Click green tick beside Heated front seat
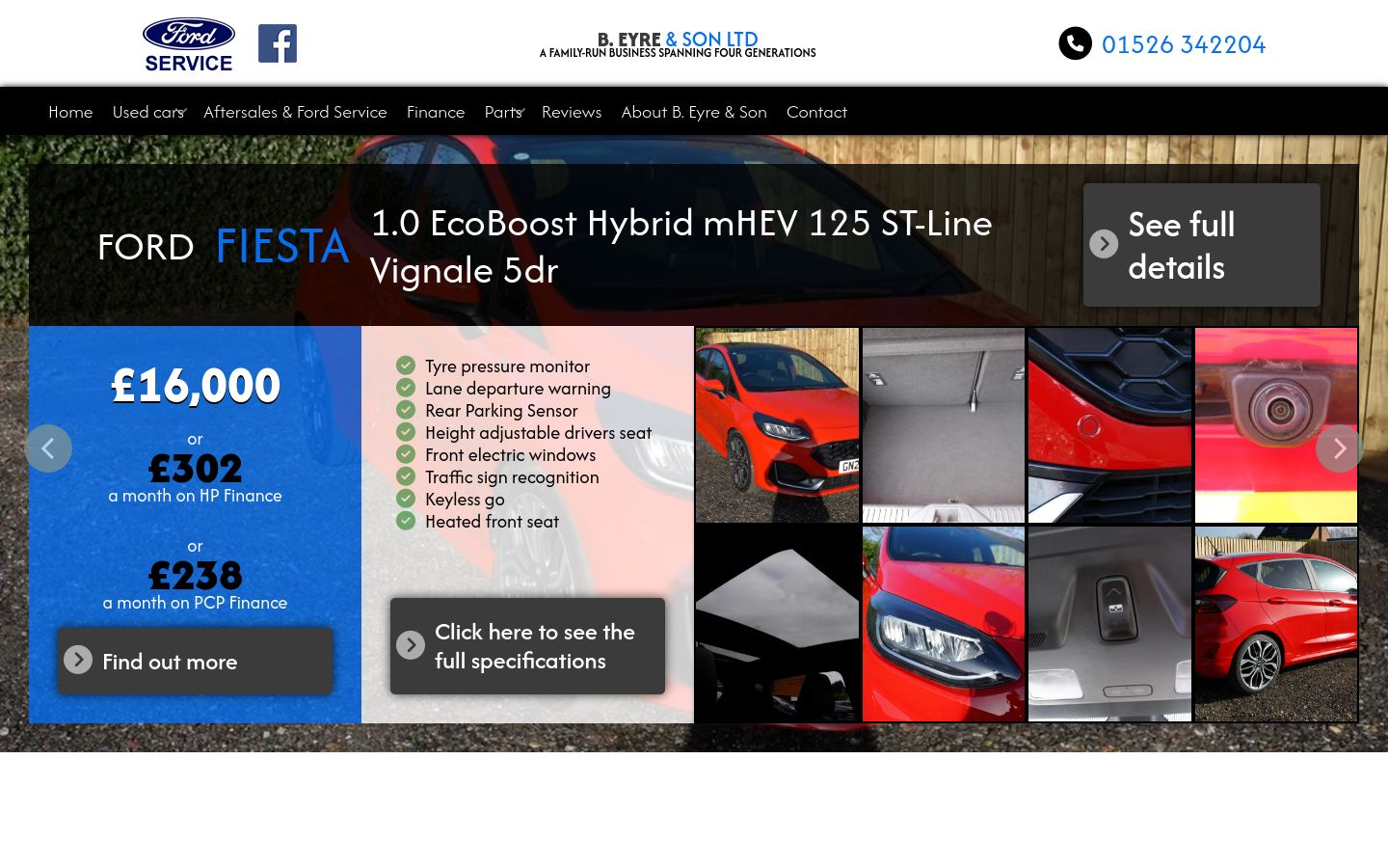The image size is (1388, 868). [406, 521]
